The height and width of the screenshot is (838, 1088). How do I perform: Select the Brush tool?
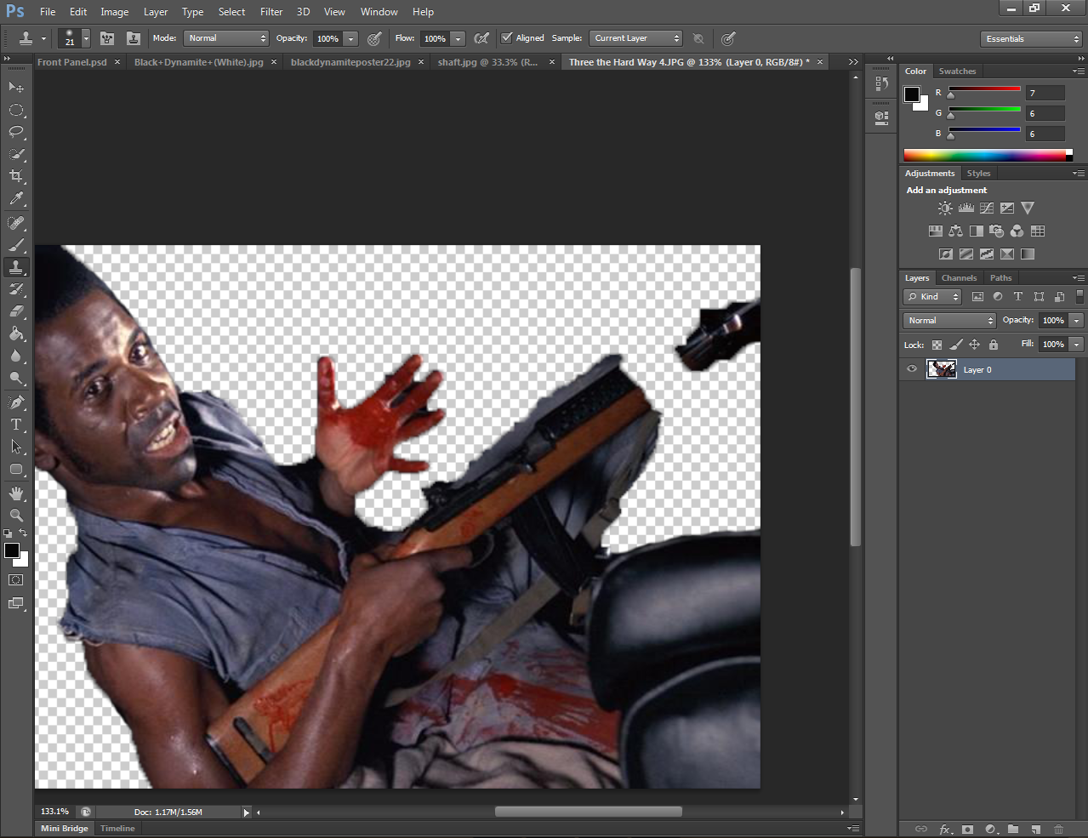[x=16, y=245]
